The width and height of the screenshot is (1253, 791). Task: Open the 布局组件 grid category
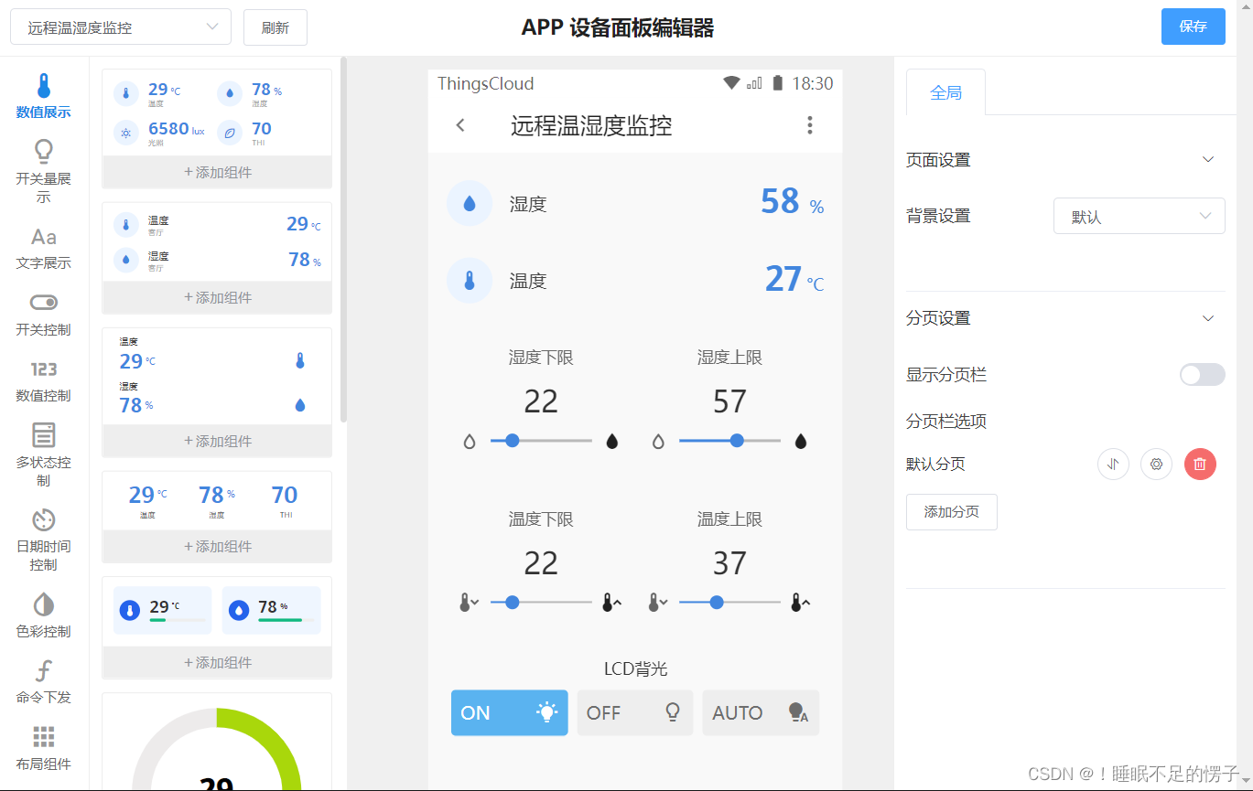pyautogui.click(x=43, y=748)
